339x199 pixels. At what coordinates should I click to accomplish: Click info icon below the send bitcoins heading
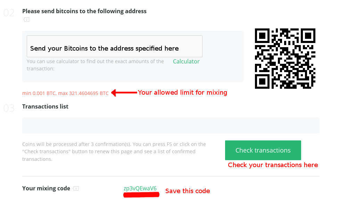(26, 20)
